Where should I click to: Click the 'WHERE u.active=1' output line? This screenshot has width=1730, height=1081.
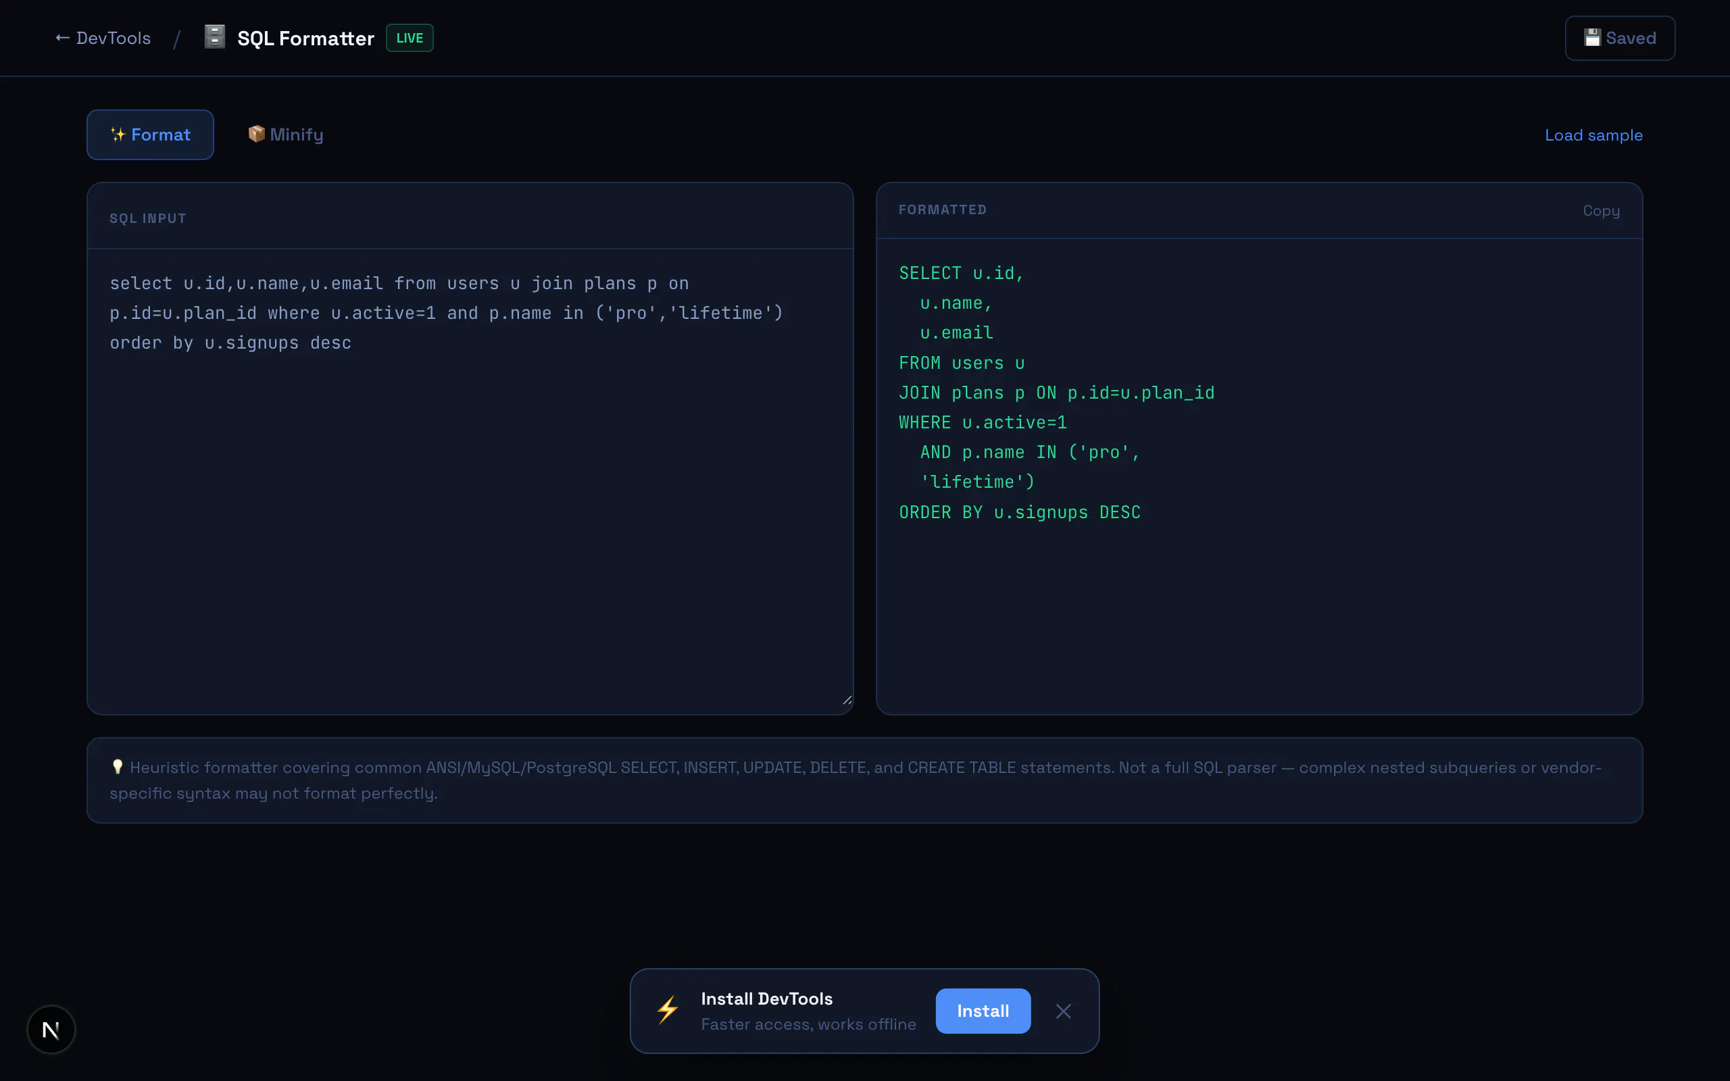(982, 422)
